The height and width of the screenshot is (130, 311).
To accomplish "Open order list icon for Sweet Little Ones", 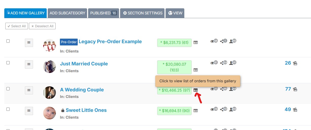I will 195,111.
